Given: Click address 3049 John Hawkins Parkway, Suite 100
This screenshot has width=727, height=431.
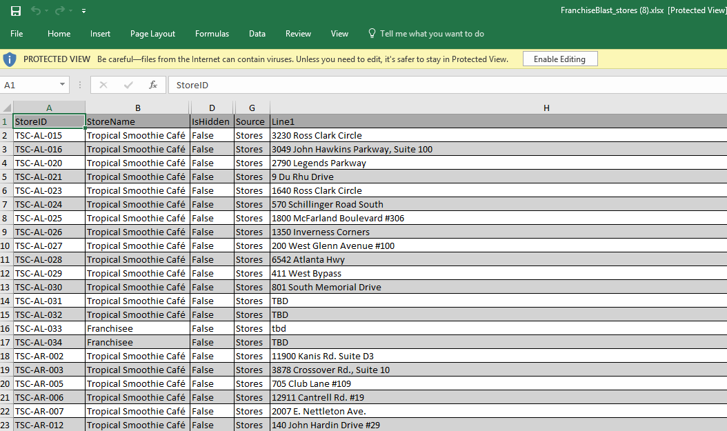Looking at the screenshot, I should pos(352,149).
